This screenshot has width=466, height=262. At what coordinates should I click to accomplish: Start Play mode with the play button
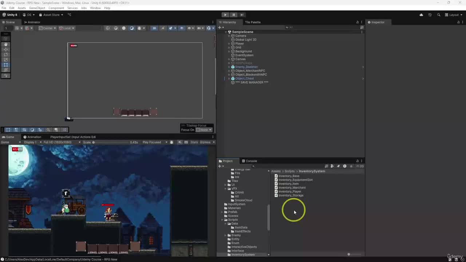tap(225, 15)
